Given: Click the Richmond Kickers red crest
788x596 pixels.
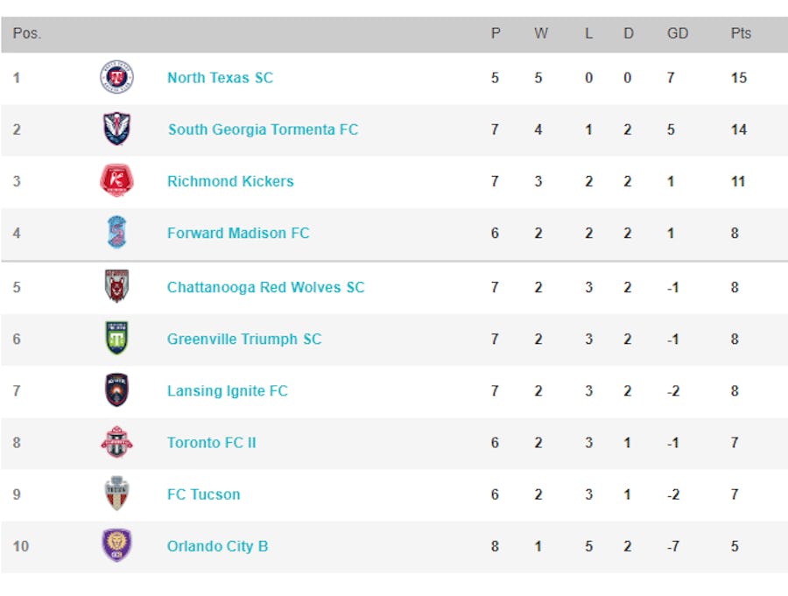Looking at the screenshot, I should pyautogui.click(x=116, y=181).
